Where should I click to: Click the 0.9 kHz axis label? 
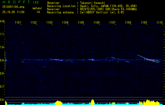pos(2,60)
